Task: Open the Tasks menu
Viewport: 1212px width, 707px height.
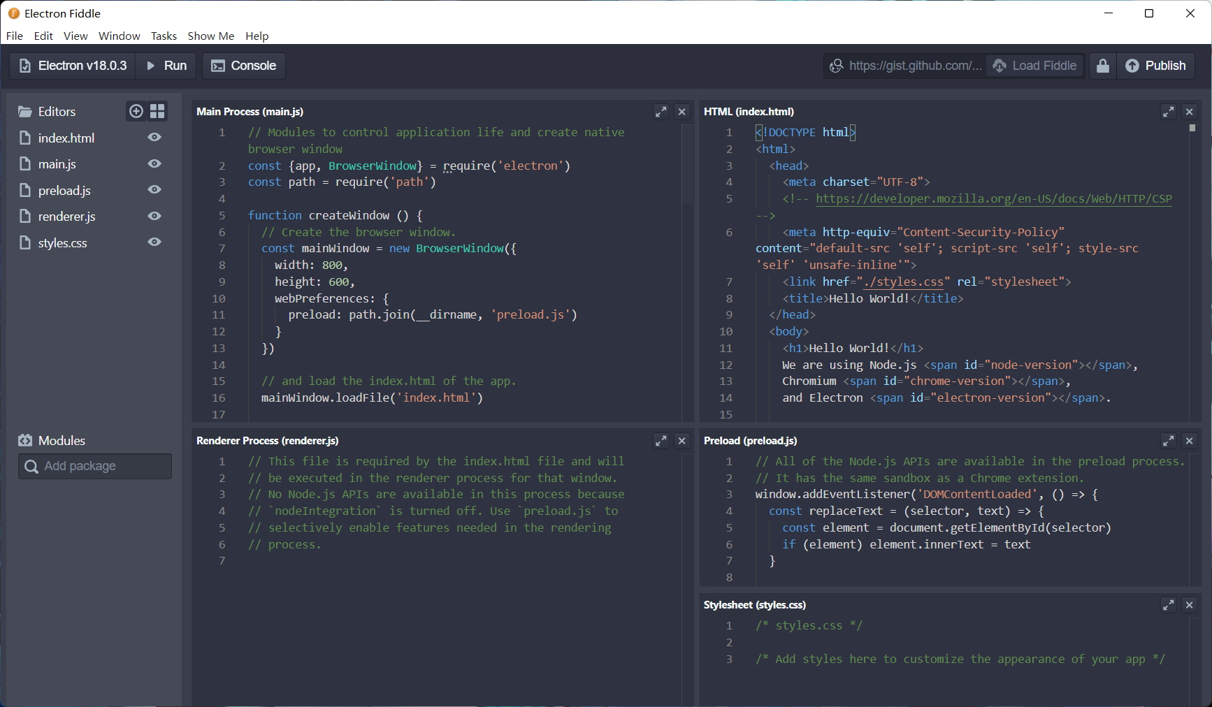Action: click(164, 36)
